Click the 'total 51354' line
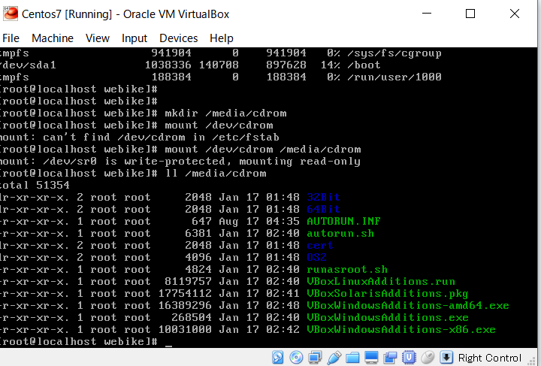This screenshot has height=366, width=541. pos(35,185)
